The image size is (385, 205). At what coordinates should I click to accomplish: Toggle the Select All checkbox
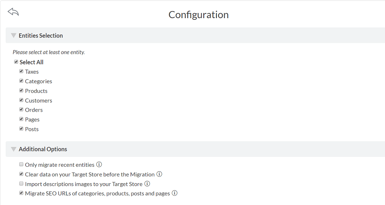tap(16, 62)
